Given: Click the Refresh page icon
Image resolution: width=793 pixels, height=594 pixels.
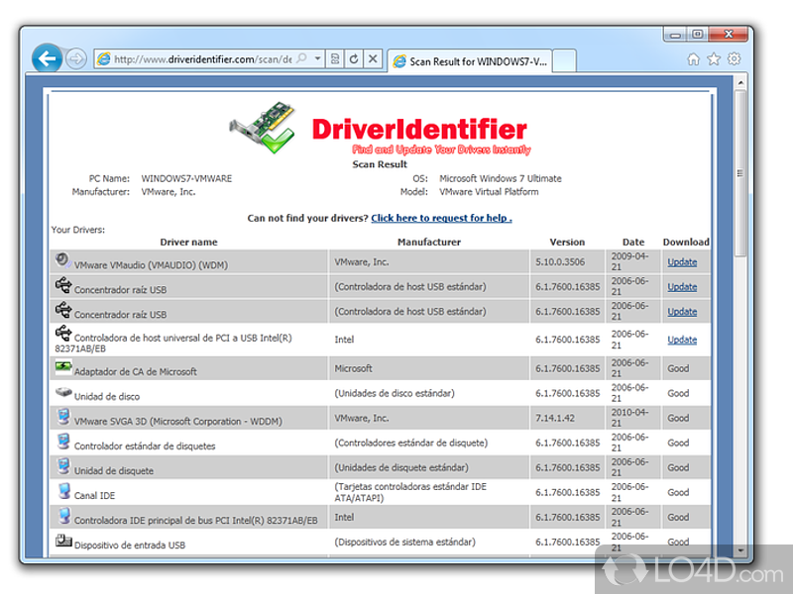Looking at the screenshot, I should [354, 59].
